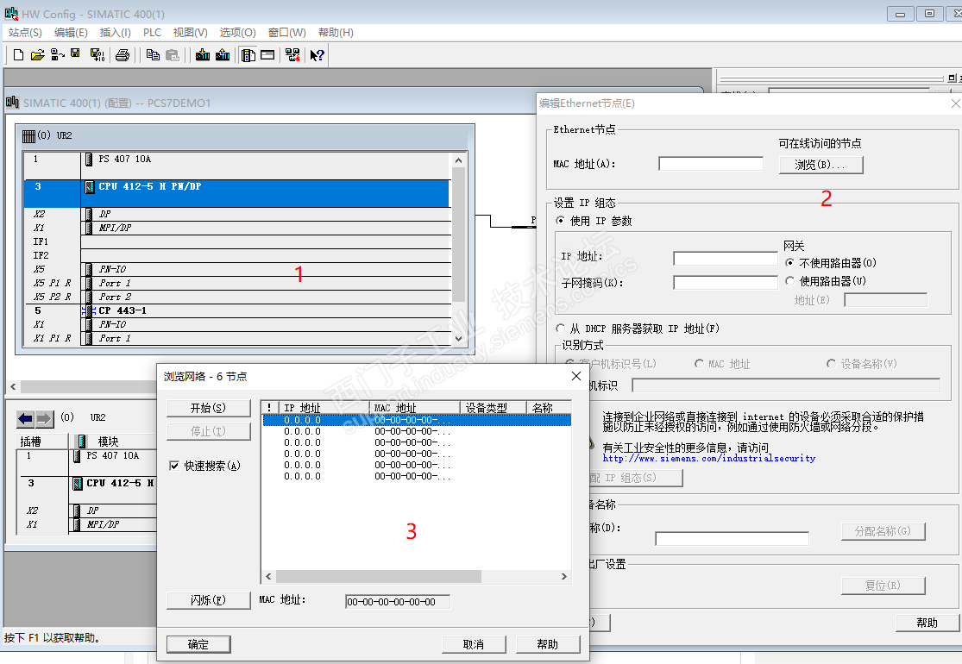Upload from module using the up-arrow rack icon
Viewport: 962px width, 664px height.
tap(223, 55)
